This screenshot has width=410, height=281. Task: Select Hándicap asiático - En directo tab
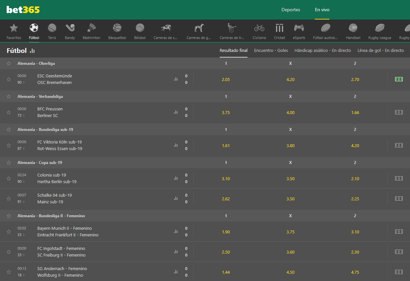[323, 51]
